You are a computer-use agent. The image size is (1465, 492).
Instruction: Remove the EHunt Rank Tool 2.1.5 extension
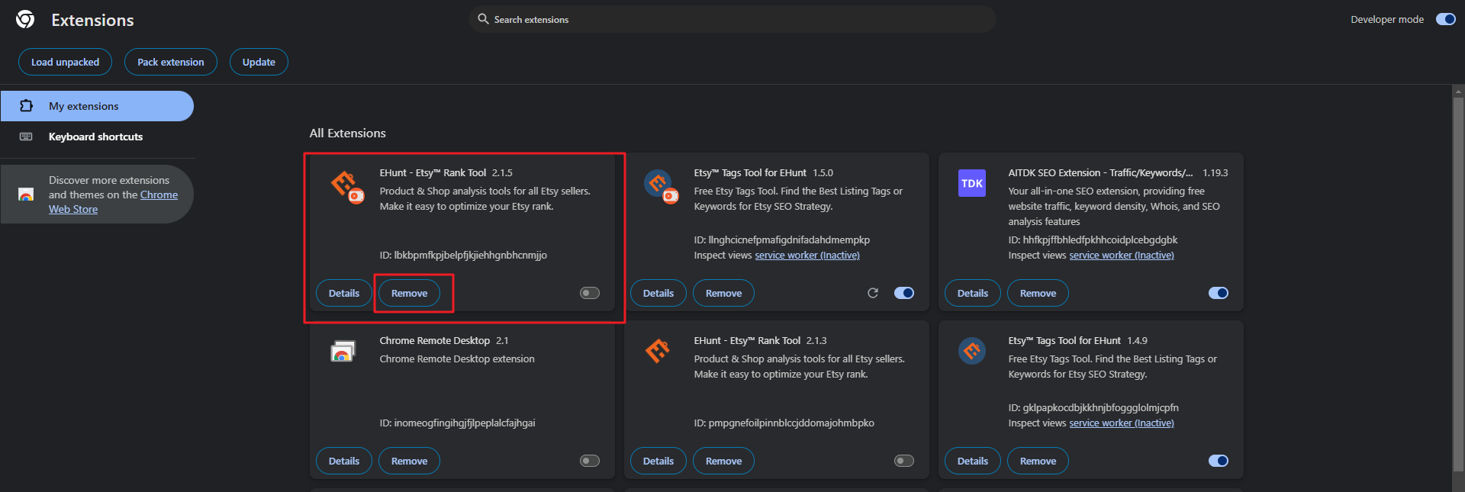(409, 293)
